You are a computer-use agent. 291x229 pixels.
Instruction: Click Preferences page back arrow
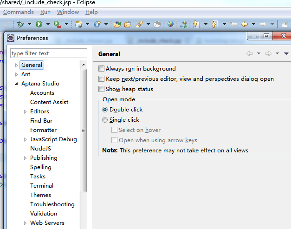(x=250, y=53)
